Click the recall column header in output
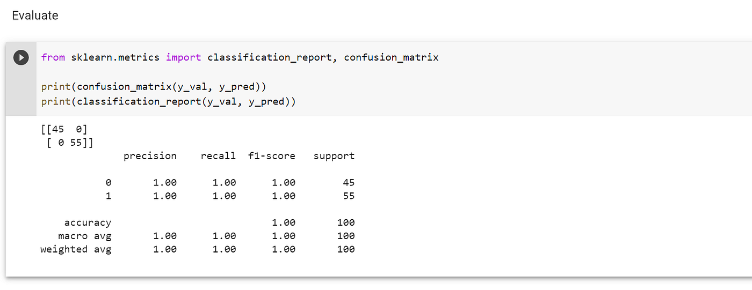This screenshot has height=290, width=752. pyautogui.click(x=218, y=156)
